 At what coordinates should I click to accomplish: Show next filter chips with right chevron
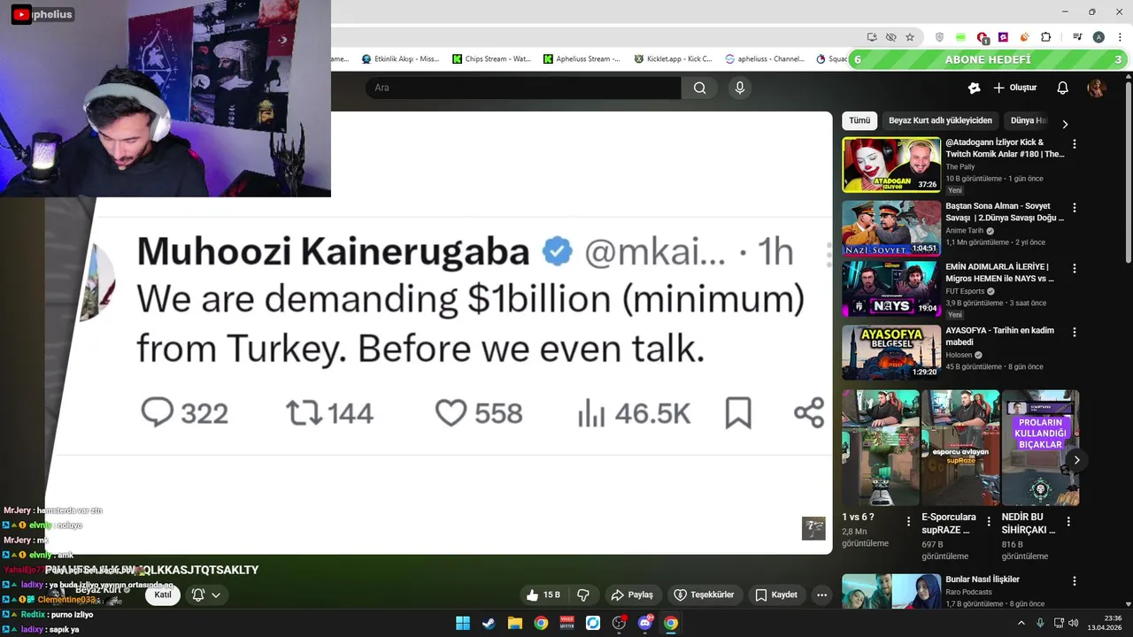pos(1065,124)
